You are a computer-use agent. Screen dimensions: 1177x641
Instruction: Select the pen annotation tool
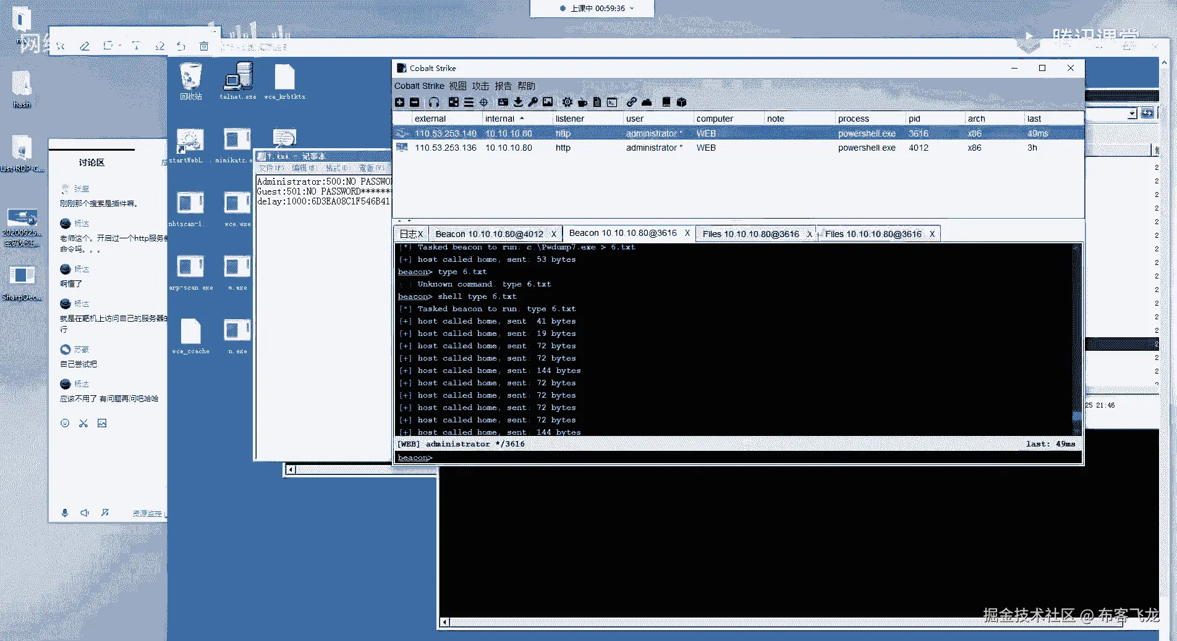tap(85, 46)
